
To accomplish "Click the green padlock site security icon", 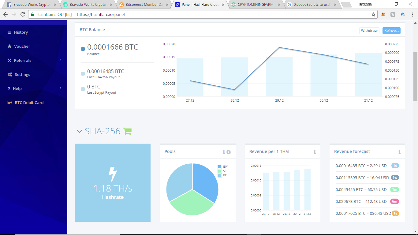I will pyautogui.click(x=32, y=14).
